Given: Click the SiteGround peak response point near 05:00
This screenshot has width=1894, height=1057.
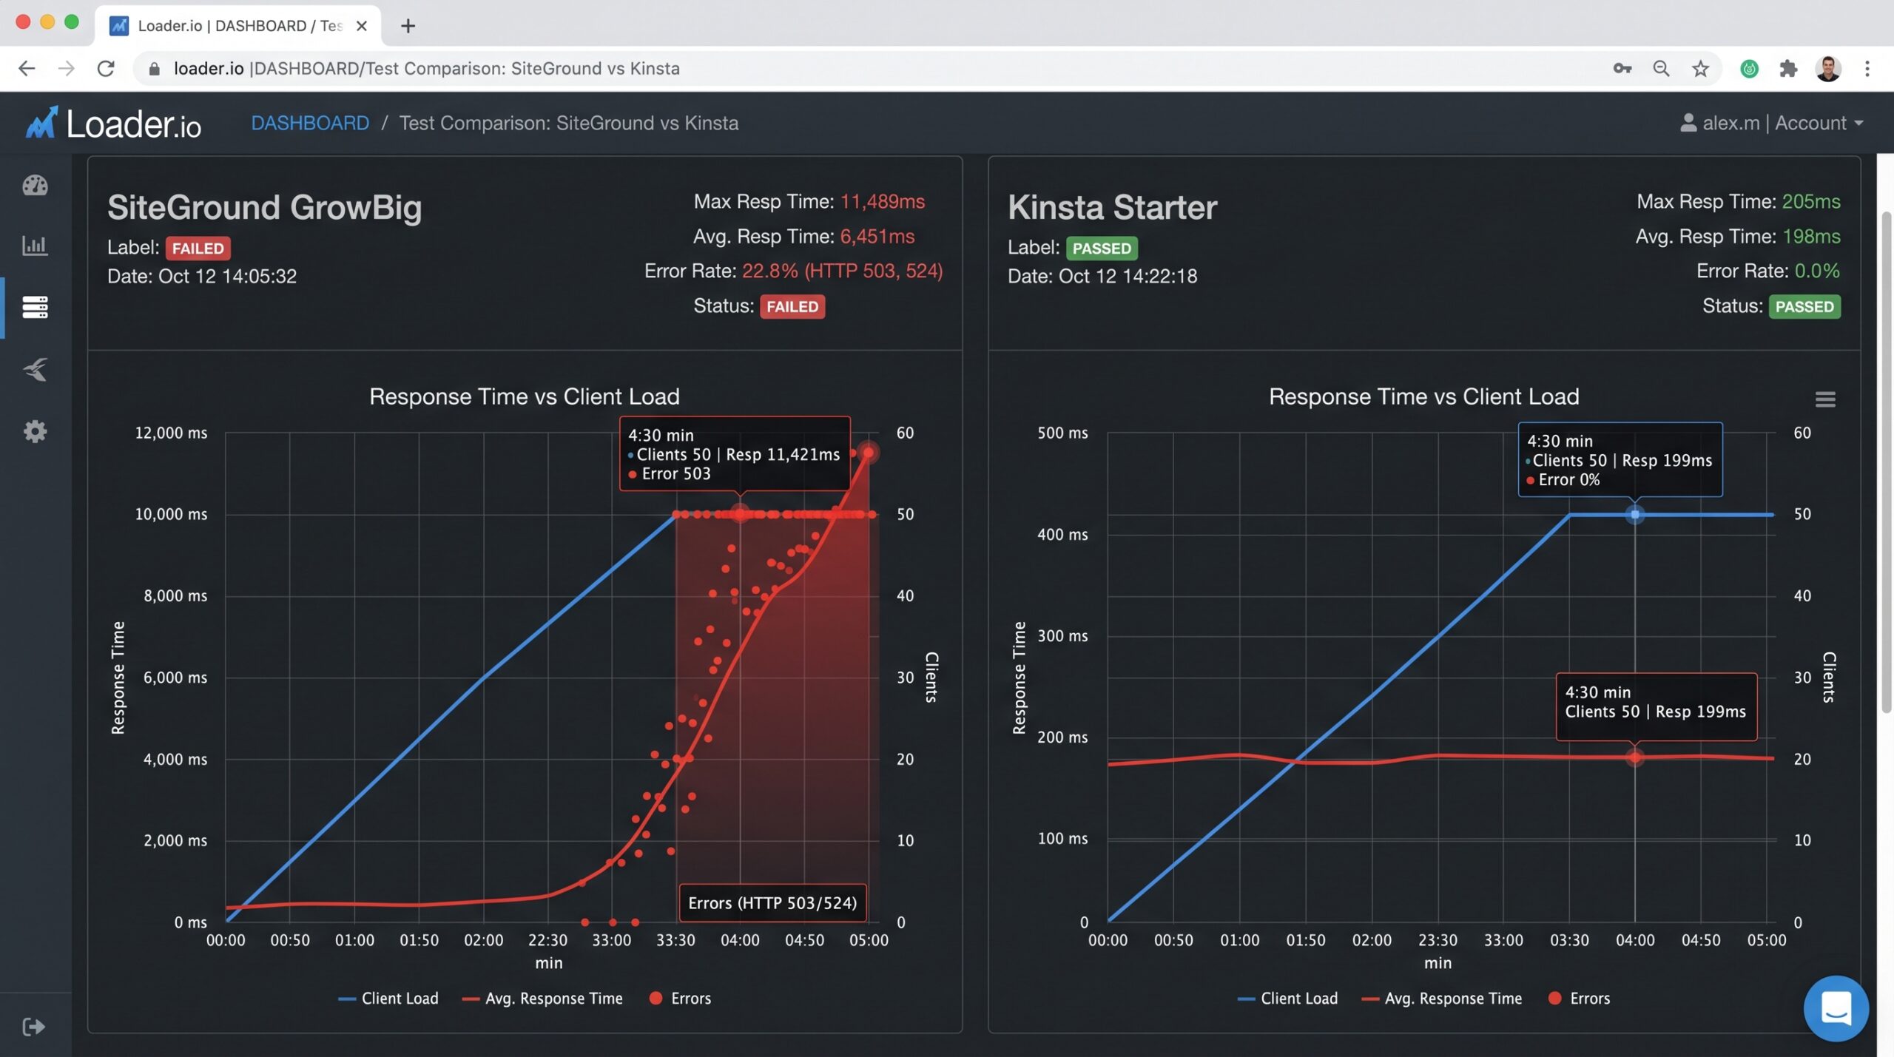Looking at the screenshot, I should pos(869,452).
